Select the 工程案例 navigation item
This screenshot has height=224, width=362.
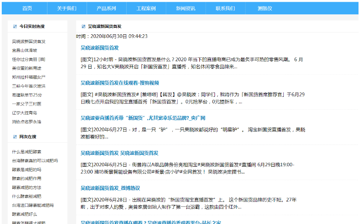click(x=146, y=8)
